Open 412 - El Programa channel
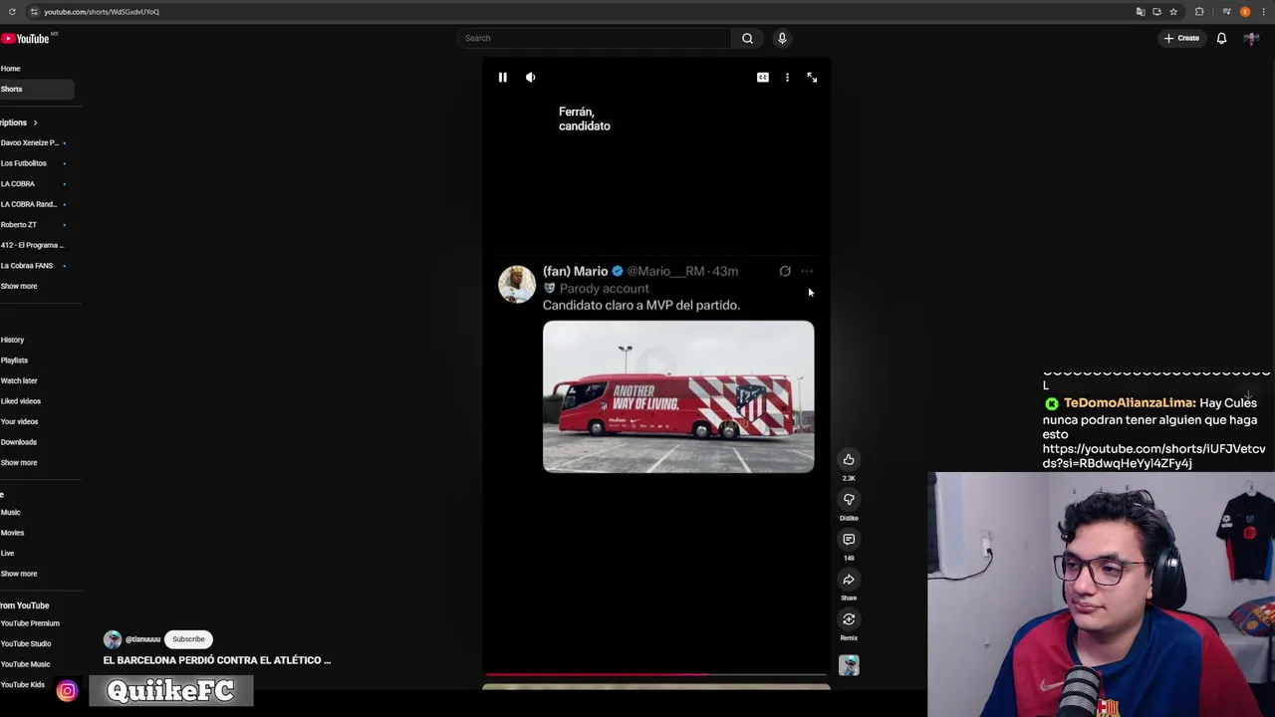 click(x=32, y=245)
